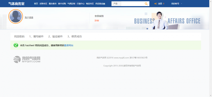Image resolution: width=212 pixels, height=97 pixels.
Task: Open the 首页 navigation item
Action: pyautogui.click(x=36, y=4)
